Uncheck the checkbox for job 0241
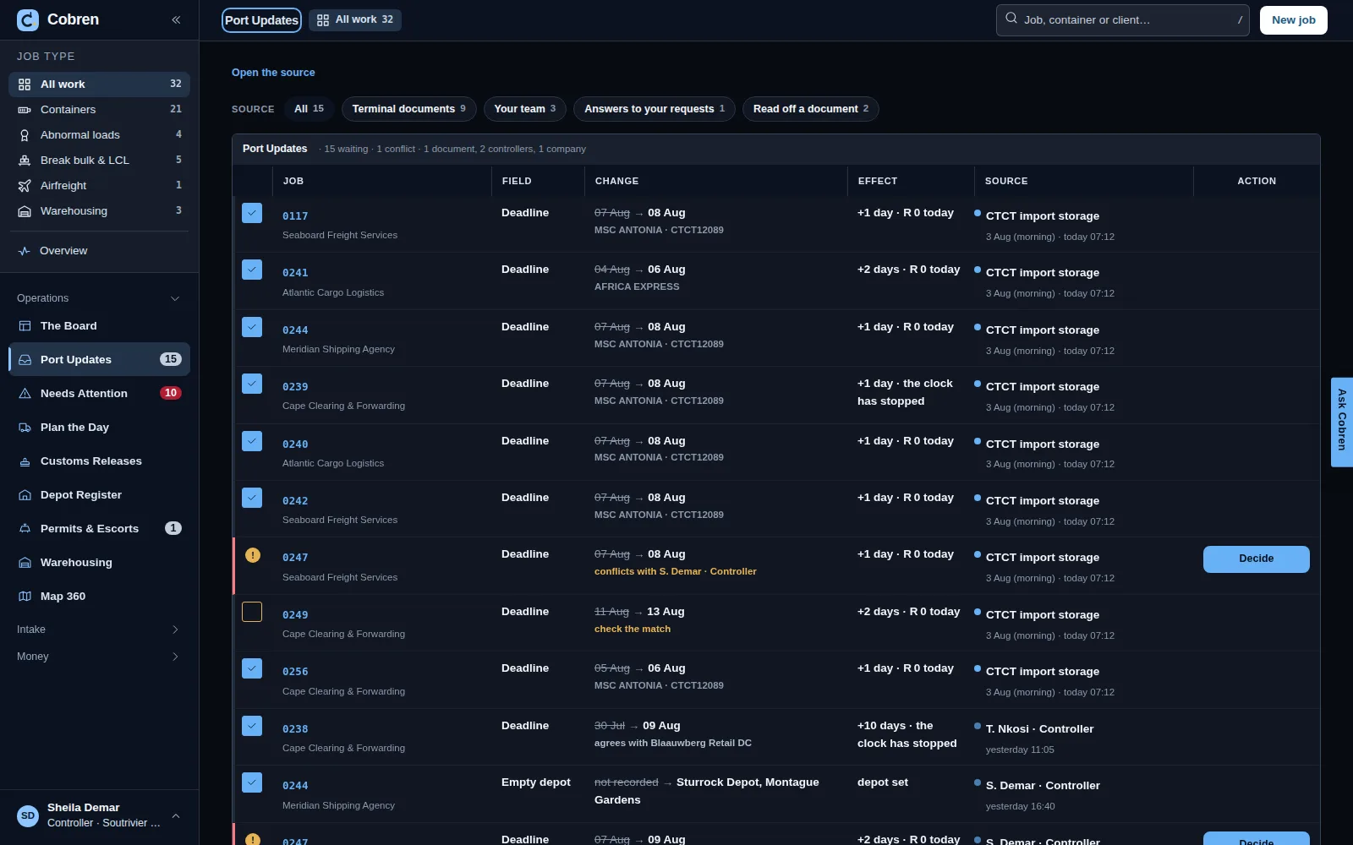Viewport: 1353px width, 845px height. click(x=252, y=270)
